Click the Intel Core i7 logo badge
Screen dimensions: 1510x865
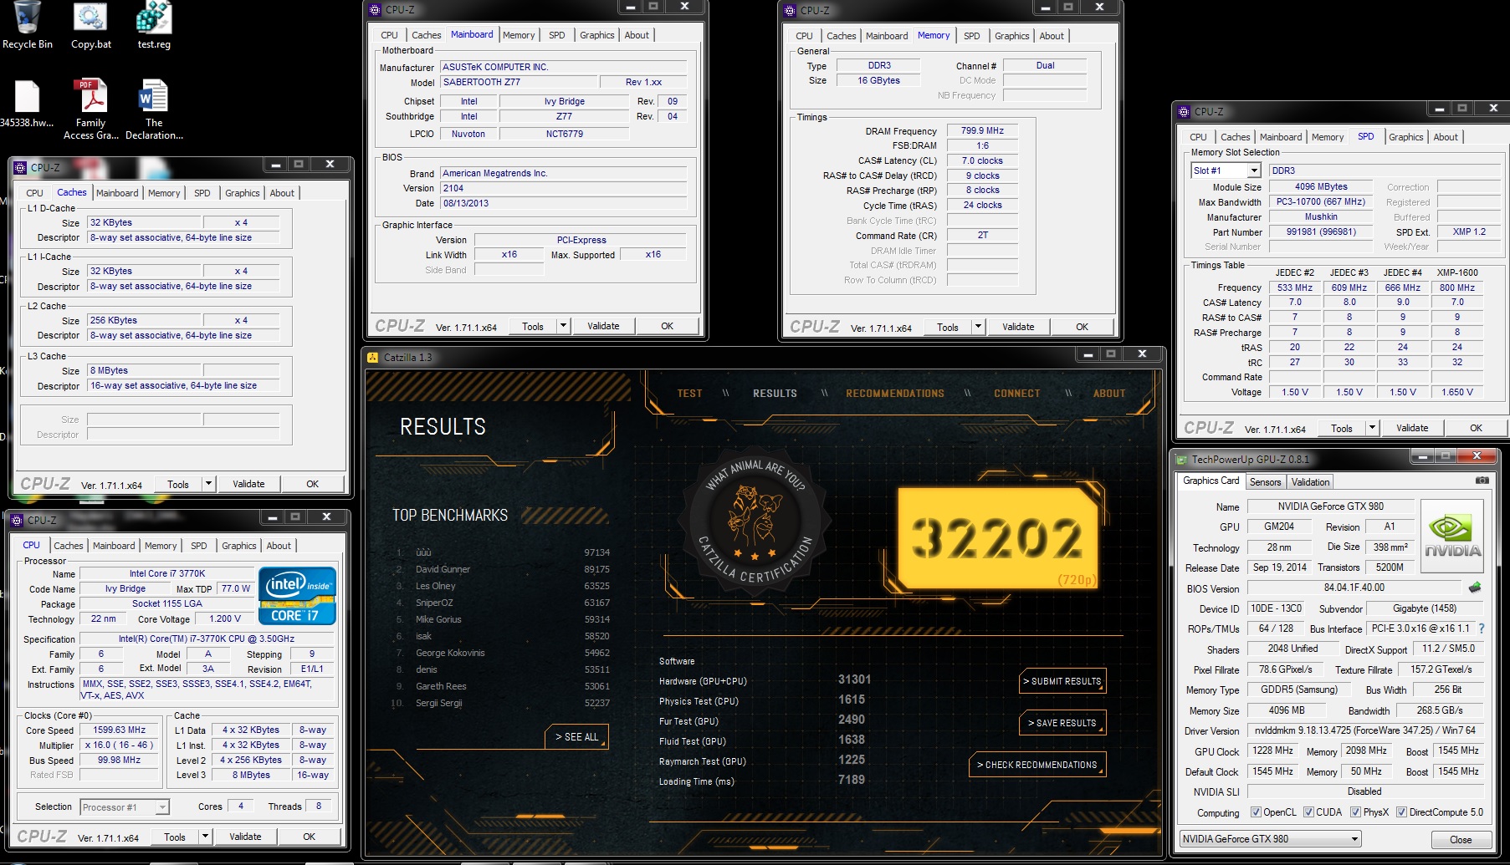[x=297, y=596]
